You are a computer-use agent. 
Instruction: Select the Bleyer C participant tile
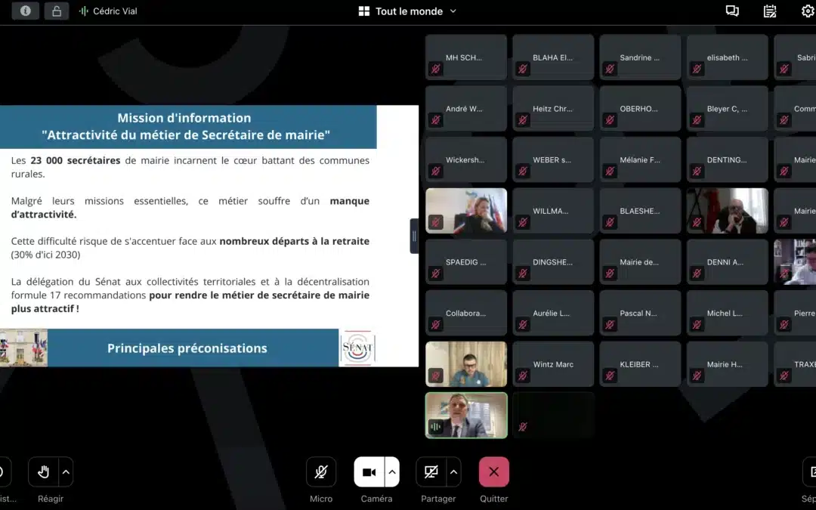pos(728,108)
